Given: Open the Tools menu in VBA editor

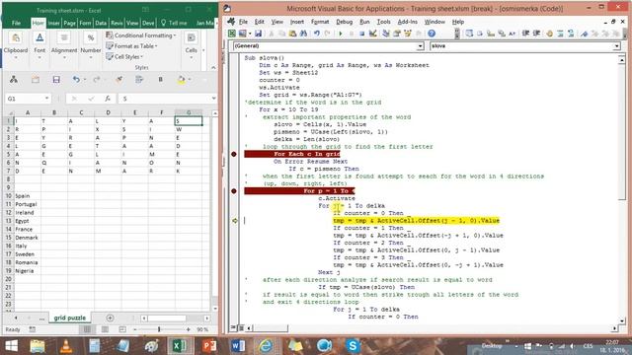Looking at the screenshot, I should (x=384, y=22).
